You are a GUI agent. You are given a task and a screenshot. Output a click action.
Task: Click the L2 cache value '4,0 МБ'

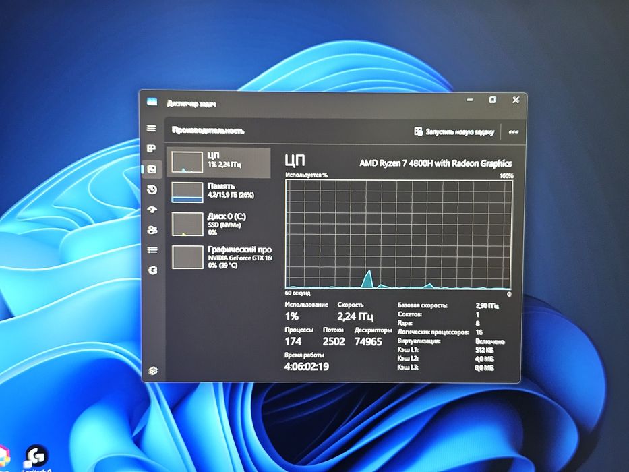pyautogui.click(x=485, y=359)
